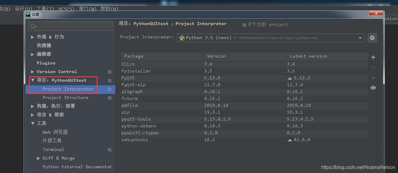Click the minus icon to uninstall package

point(373,67)
